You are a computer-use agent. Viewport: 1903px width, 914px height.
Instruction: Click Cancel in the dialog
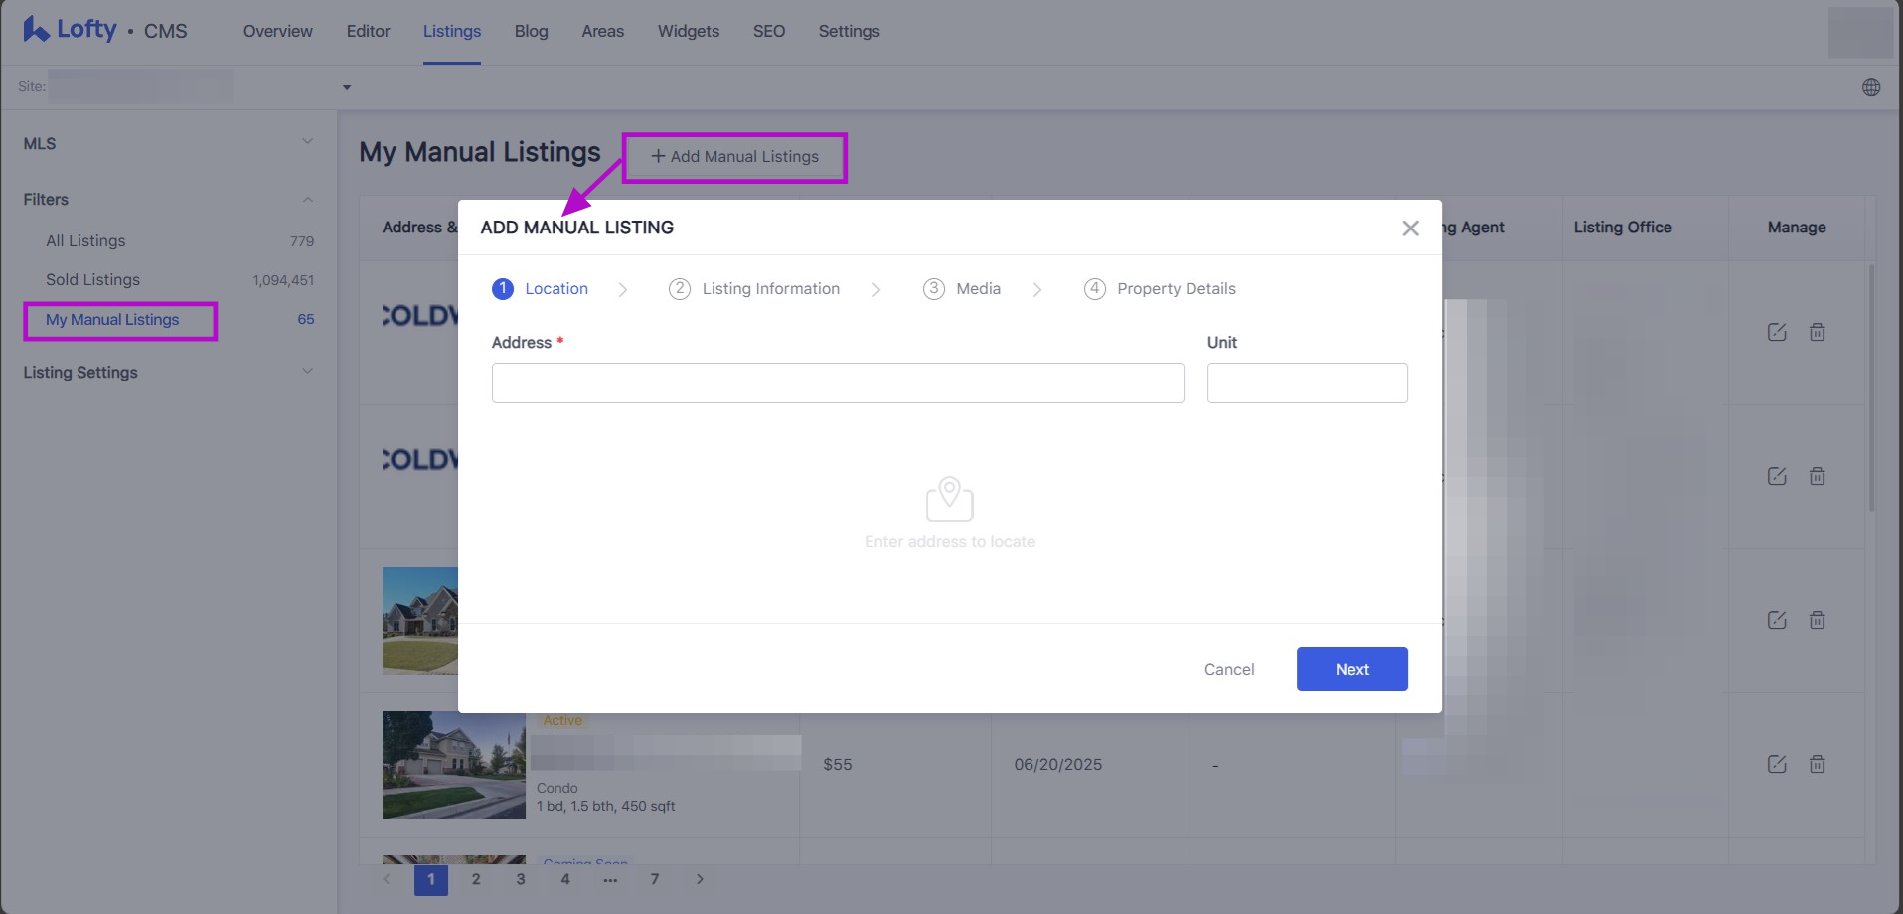pos(1228,669)
